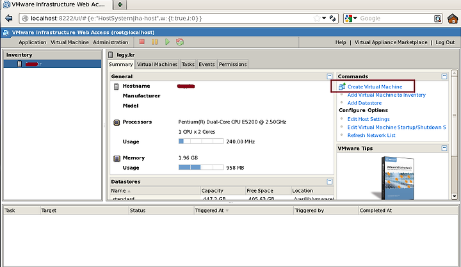Switch to the Tasks tab
This screenshot has width=461, height=267.
tap(188, 64)
